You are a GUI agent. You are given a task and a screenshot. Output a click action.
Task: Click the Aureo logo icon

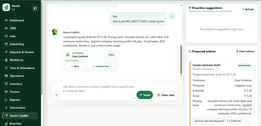pos(6,7)
